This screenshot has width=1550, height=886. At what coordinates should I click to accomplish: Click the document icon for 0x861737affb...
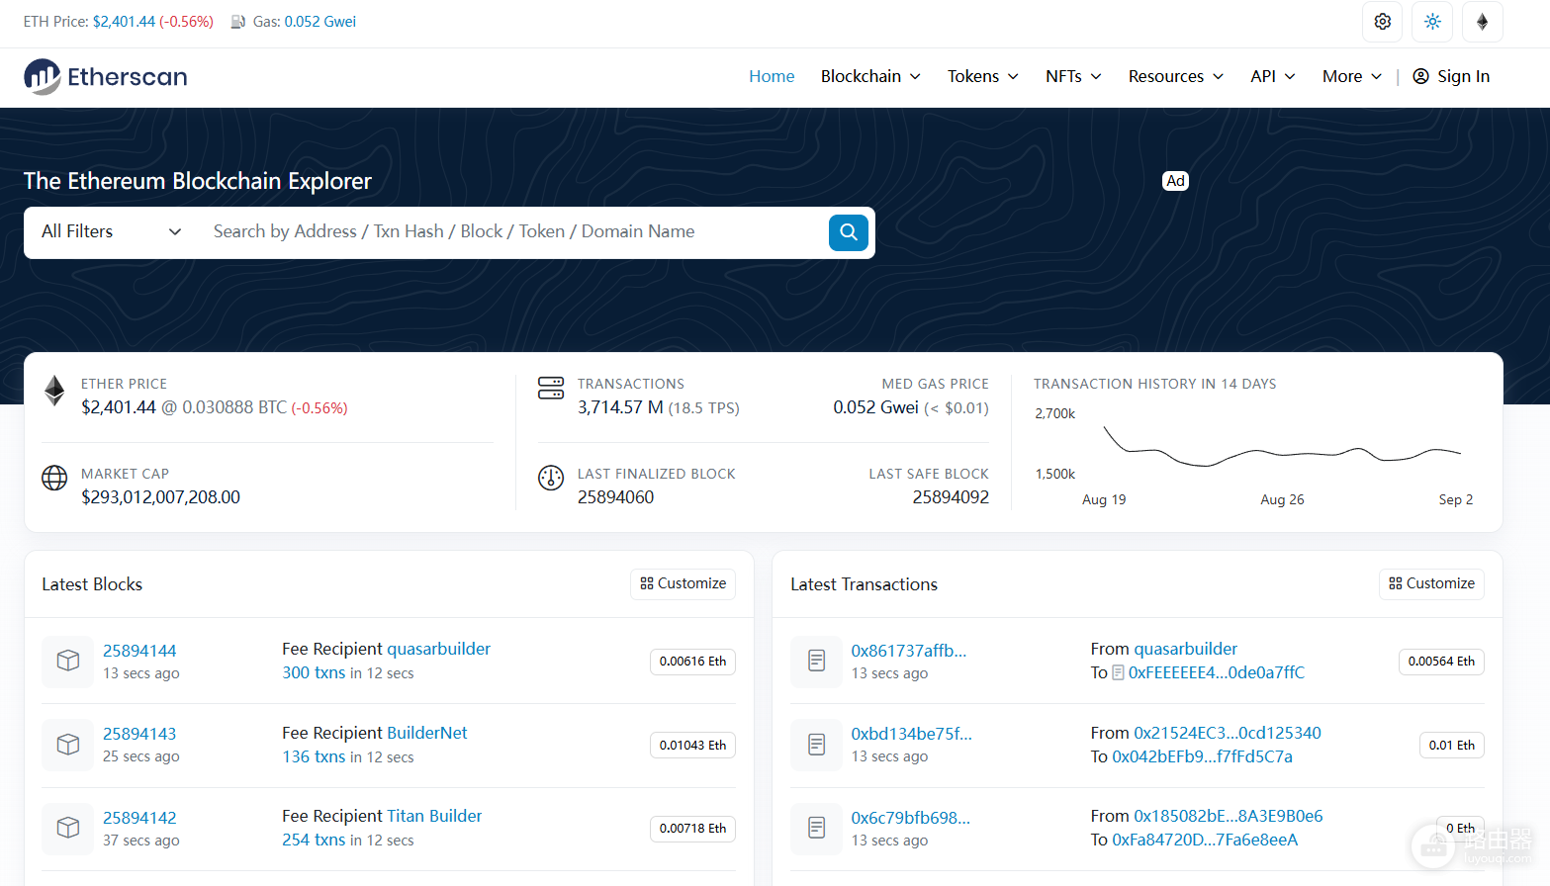point(817,661)
